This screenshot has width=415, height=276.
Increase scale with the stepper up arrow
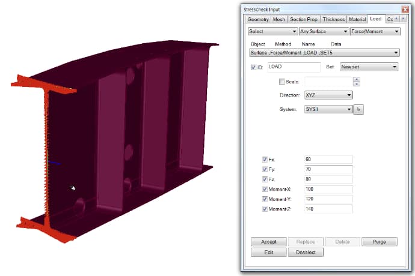(x=356, y=79)
